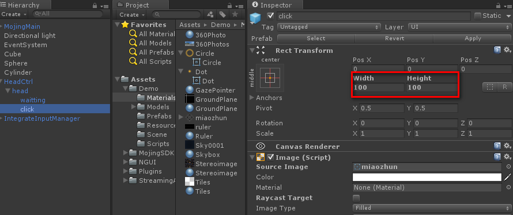Expand the MojingSDK folder arrow
513x215 pixels.
point(126,153)
